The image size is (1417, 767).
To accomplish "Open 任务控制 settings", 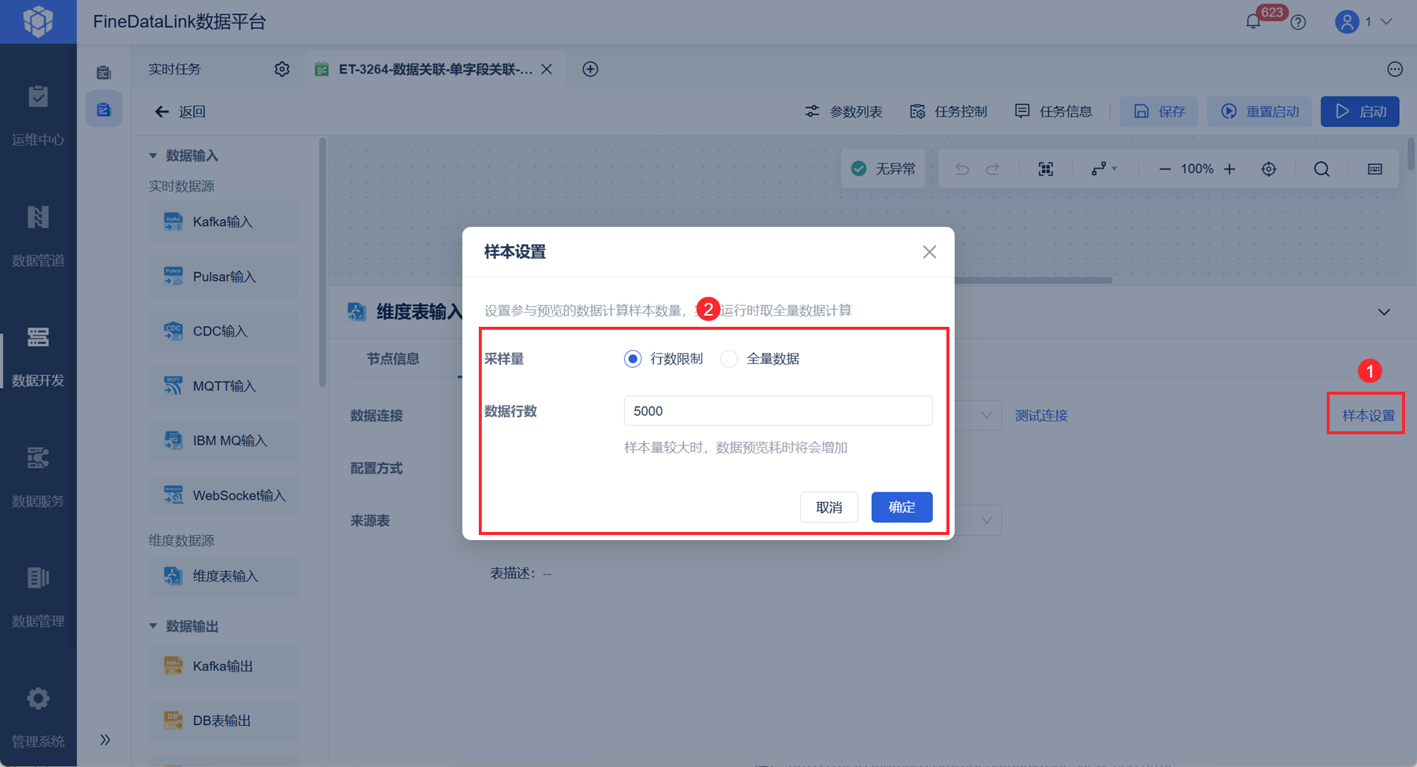I will click(949, 111).
